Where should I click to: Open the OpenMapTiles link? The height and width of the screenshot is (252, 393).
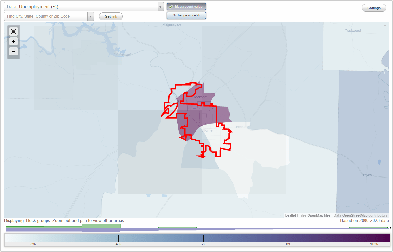319,215
